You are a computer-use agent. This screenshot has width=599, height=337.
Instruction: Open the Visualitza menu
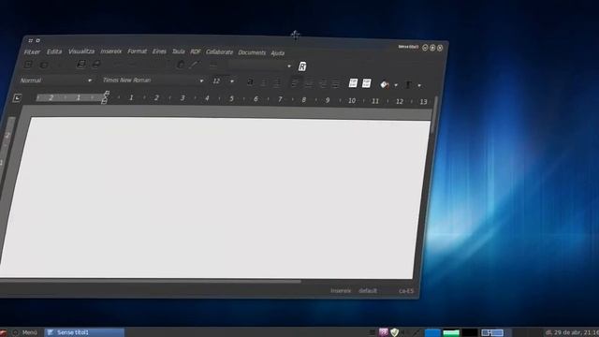click(81, 51)
